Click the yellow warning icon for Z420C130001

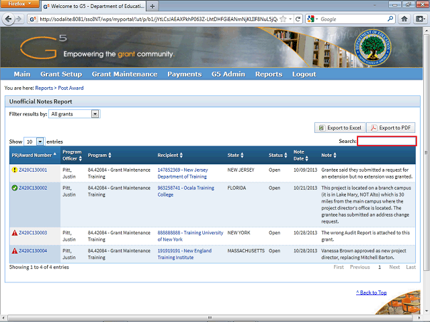[x=14, y=170]
